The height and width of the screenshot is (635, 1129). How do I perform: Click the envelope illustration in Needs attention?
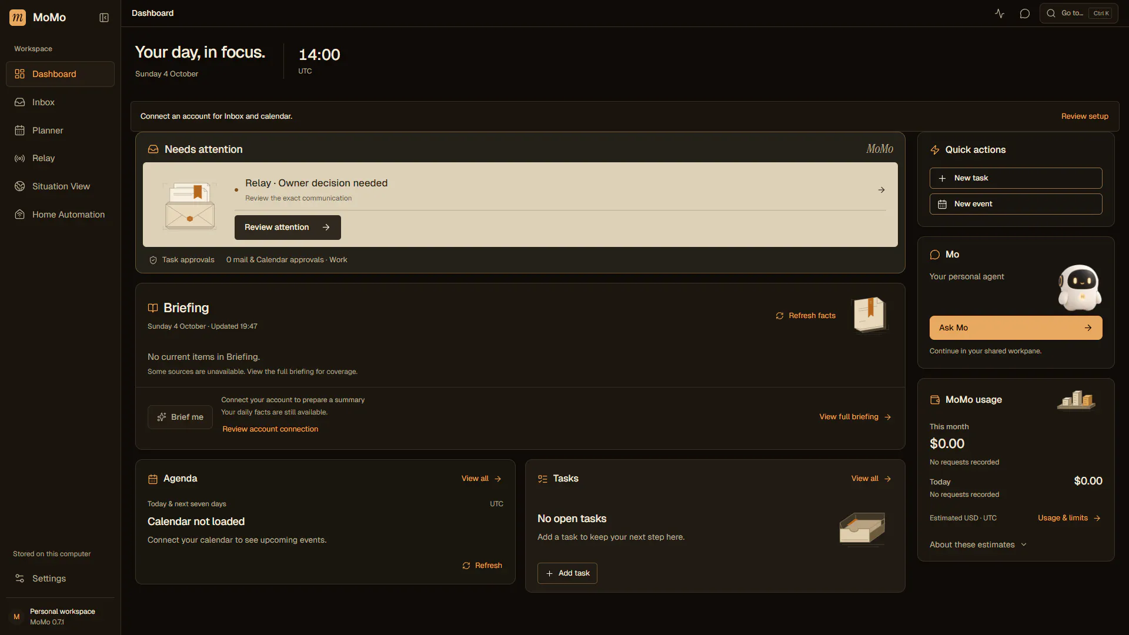189,205
